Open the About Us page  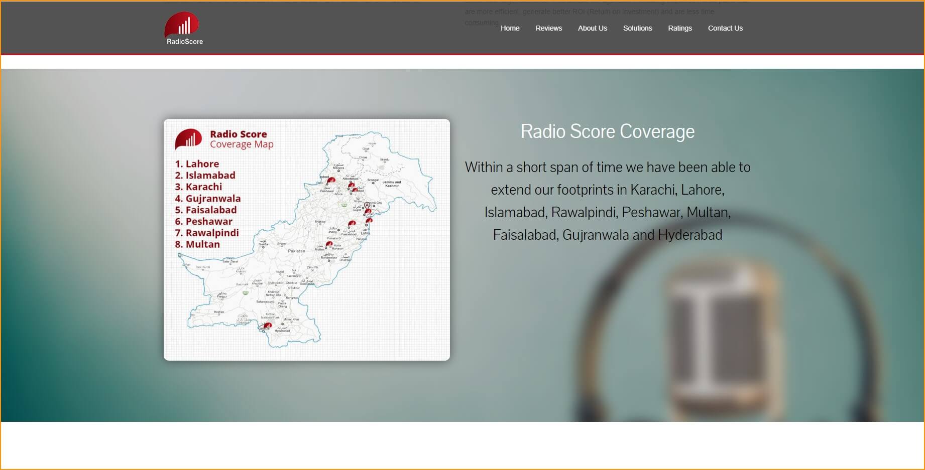click(x=592, y=28)
